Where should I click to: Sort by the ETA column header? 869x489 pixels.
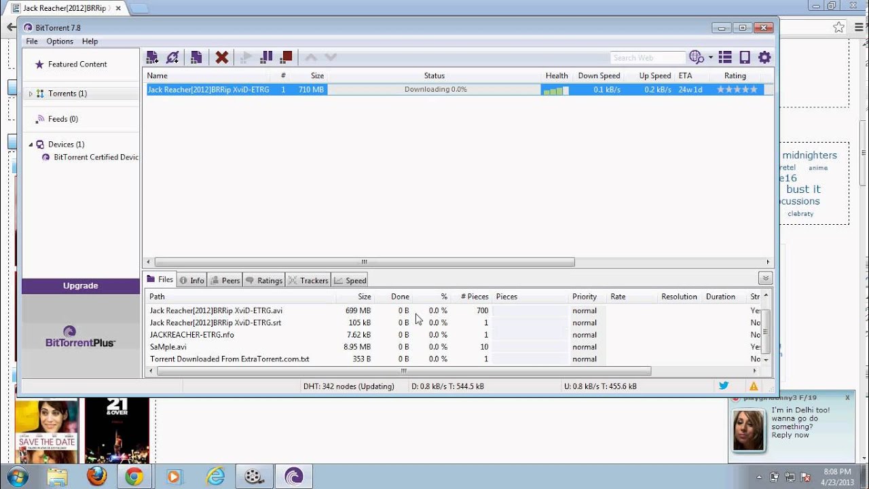(685, 75)
